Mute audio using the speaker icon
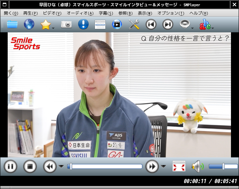Image resolution: width=239 pixels, height=189 pixels. click(x=197, y=166)
